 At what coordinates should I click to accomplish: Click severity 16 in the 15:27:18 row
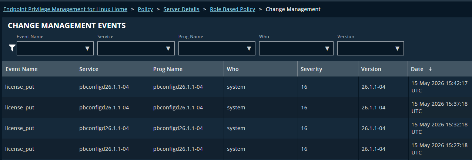click(304, 149)
